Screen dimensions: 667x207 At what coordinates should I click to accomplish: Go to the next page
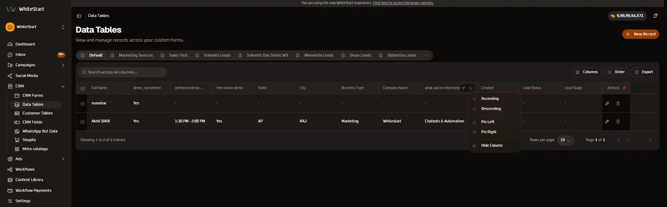[x=640, y=140]
